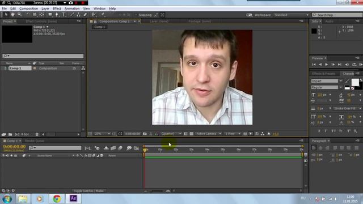363x204 pixels.
Task: Toggle the Frame Blending enable switch
Action: tap(113, 148)
